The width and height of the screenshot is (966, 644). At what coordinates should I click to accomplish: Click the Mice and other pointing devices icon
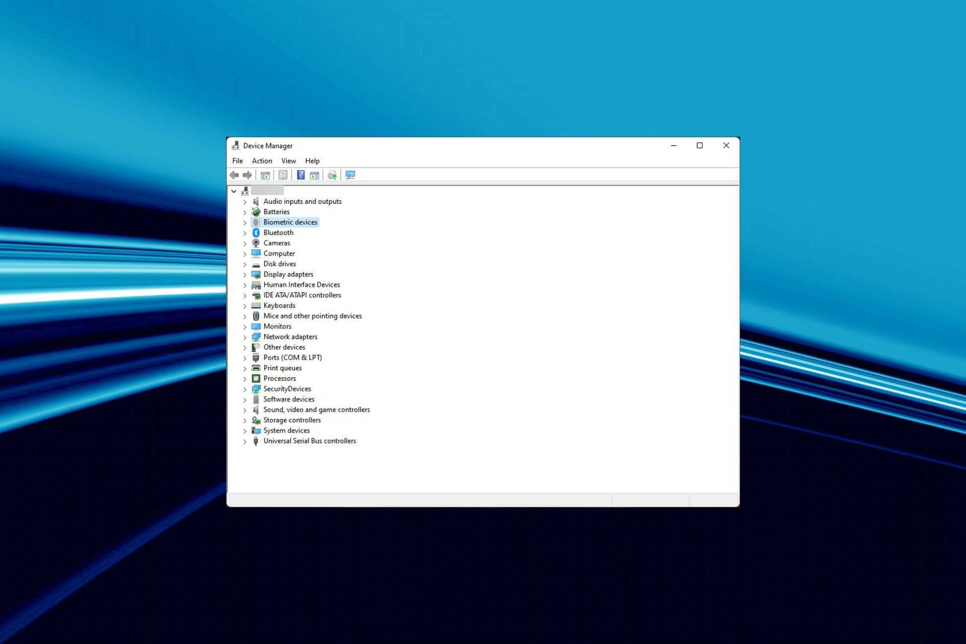click(256, 316)
